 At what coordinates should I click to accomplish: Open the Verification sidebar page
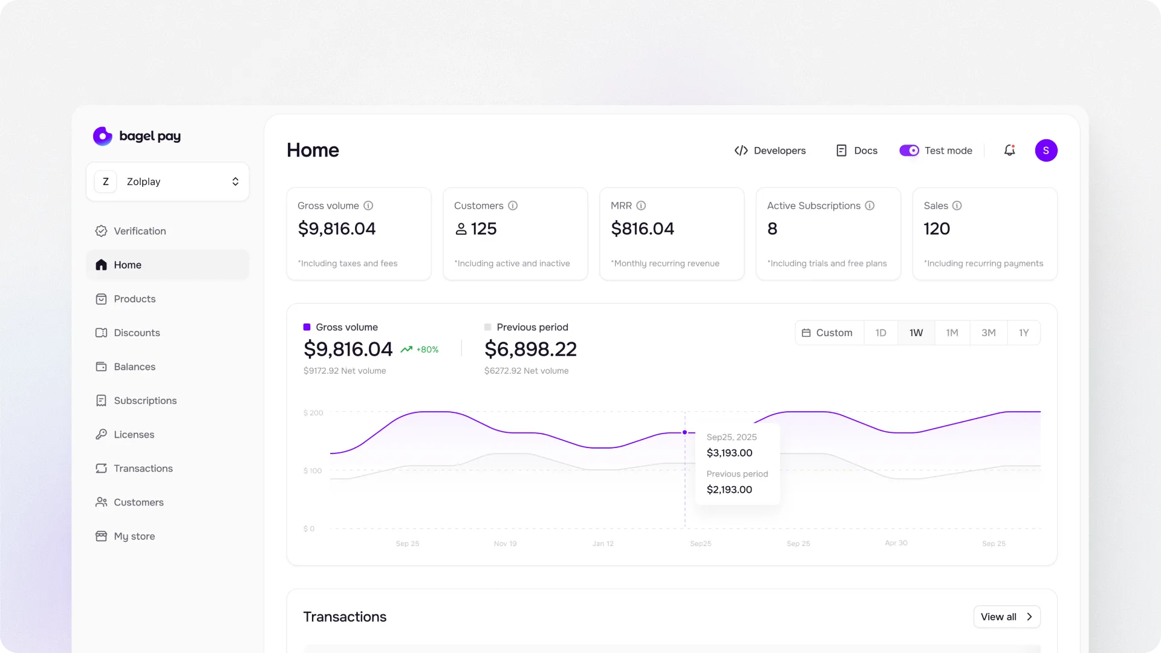(x=167, y=231)
